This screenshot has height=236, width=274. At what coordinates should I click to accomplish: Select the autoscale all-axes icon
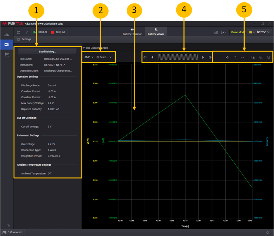pos(227,57)
